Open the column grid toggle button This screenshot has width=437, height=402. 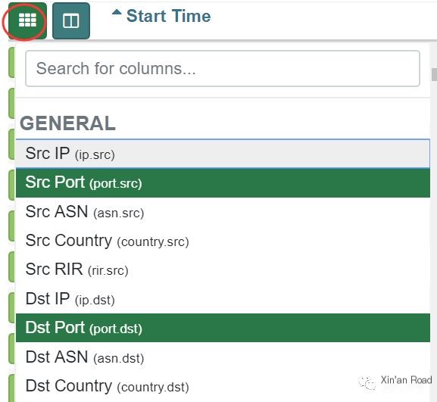point(27,20)
